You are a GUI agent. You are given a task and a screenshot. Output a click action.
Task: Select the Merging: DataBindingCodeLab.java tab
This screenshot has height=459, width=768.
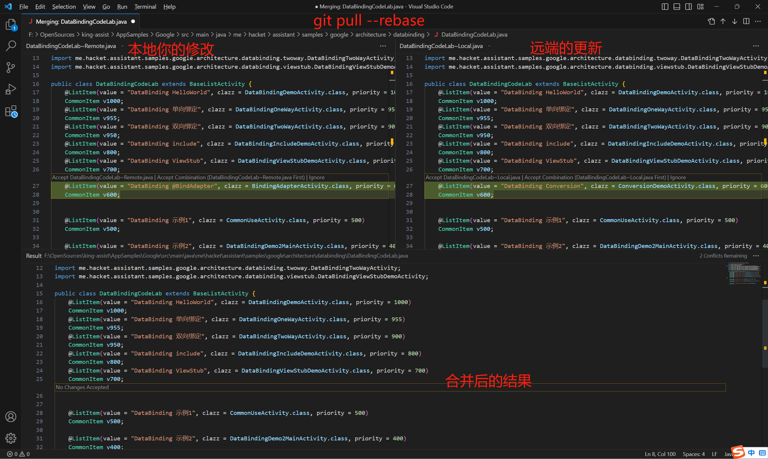coord(81,22)
